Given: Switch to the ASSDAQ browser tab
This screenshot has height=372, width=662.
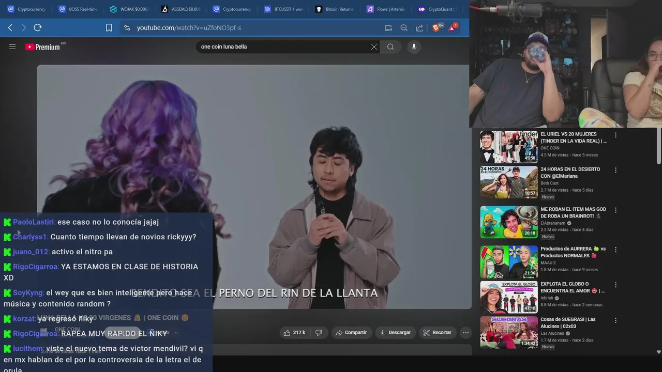Looking at the screenshot, I should (180, 9).
